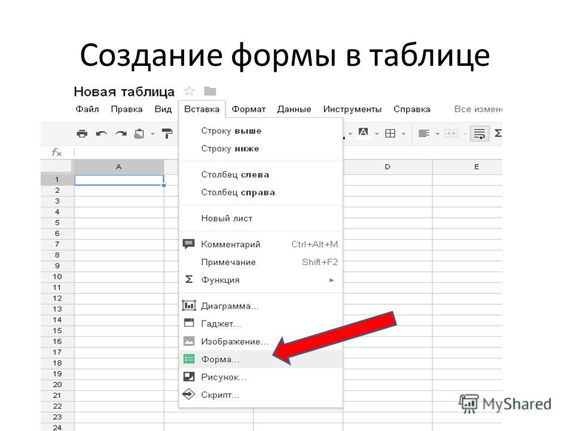Click the Все изменения saved status link
This screenshot has height=431, width=574.
click(478, 109)
